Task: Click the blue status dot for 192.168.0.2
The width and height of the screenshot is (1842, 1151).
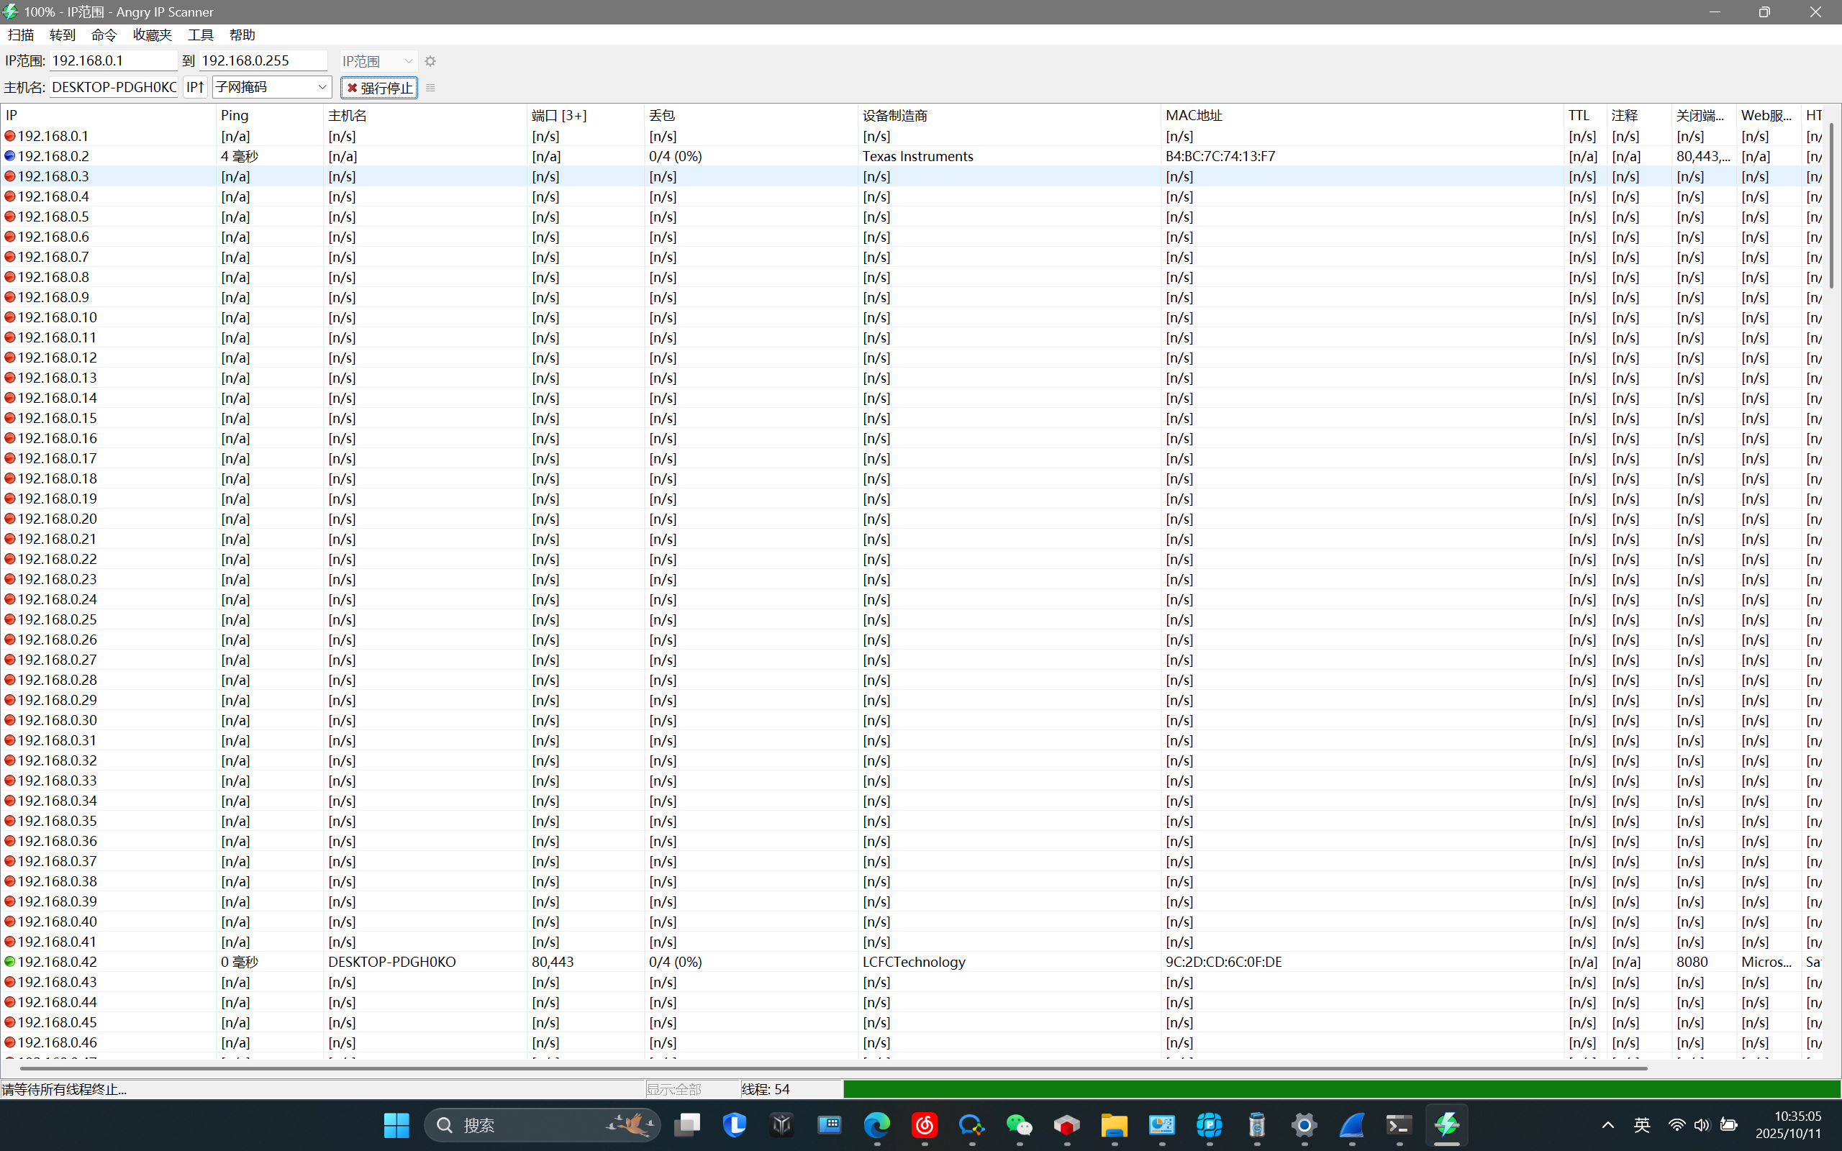Action: [10, 156]
